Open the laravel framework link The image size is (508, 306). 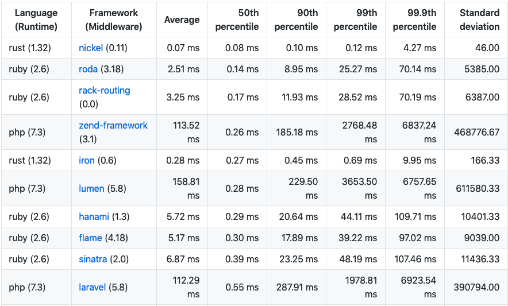point(93,287)
